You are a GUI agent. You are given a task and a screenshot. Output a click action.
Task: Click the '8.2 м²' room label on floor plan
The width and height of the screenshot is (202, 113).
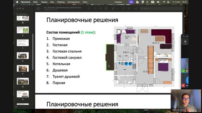(x=127, y=36)
